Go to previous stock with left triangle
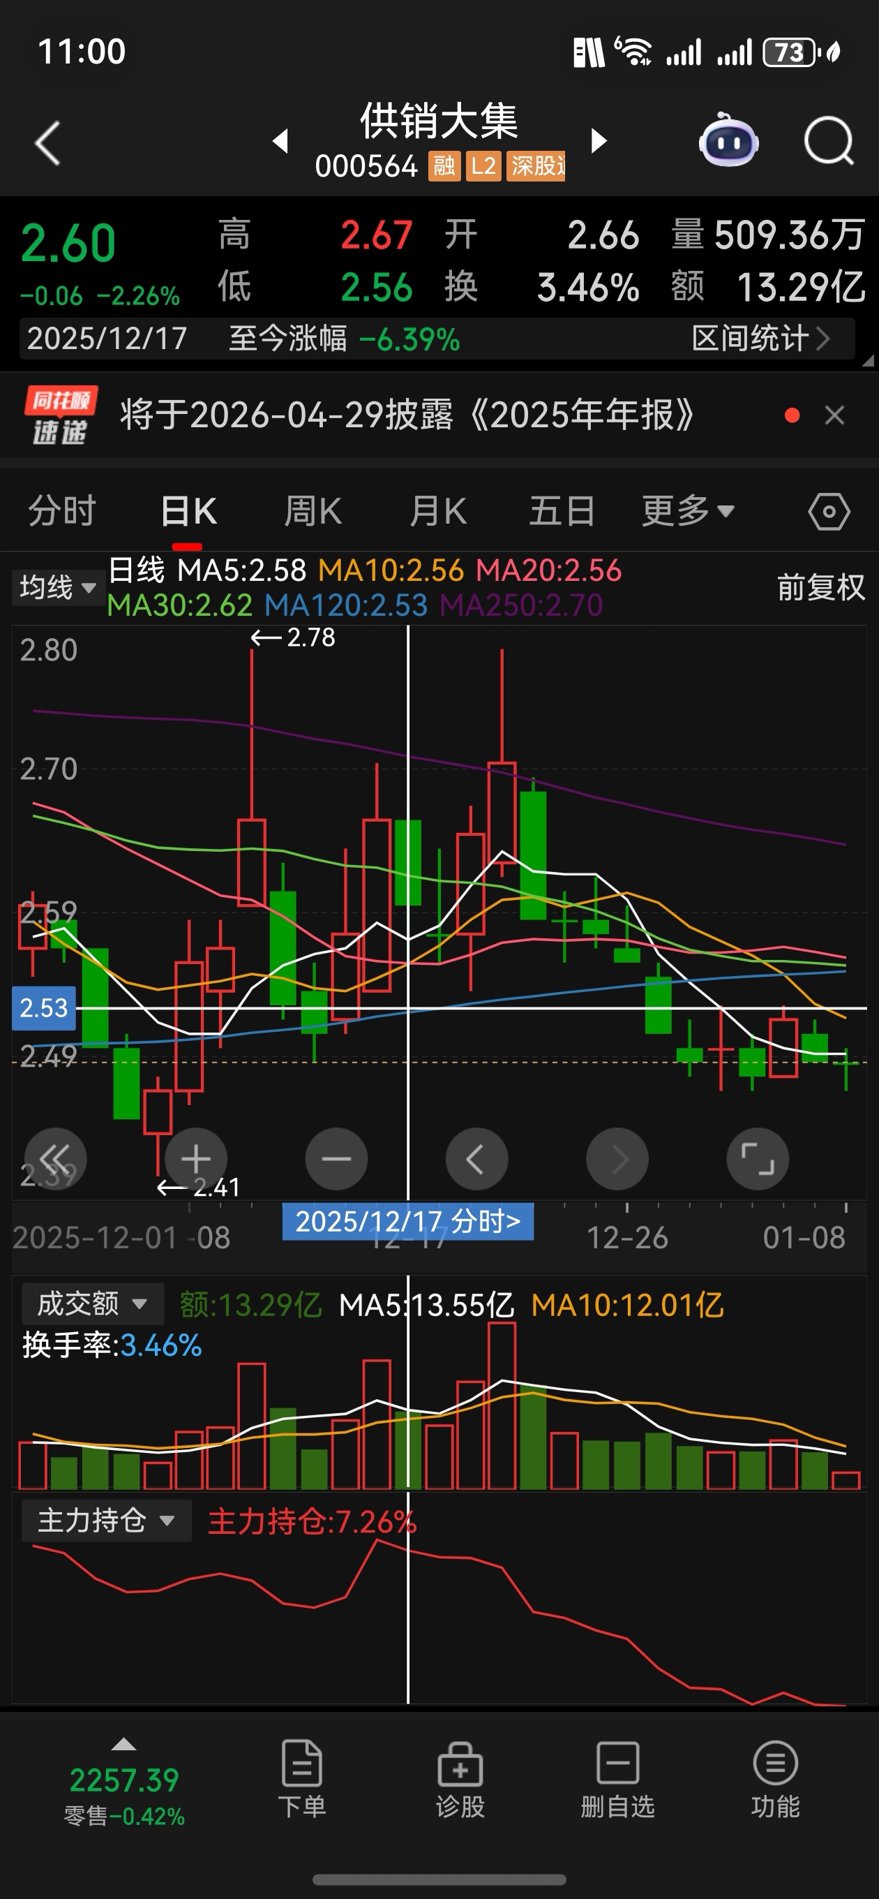The image size is (879, 1899). (280, 141)
